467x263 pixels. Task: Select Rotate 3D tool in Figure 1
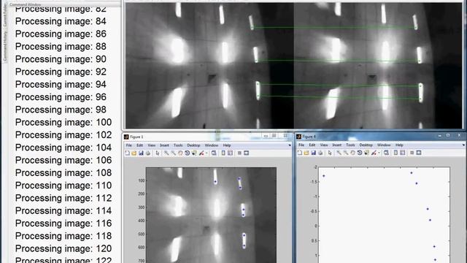[187, 153]
